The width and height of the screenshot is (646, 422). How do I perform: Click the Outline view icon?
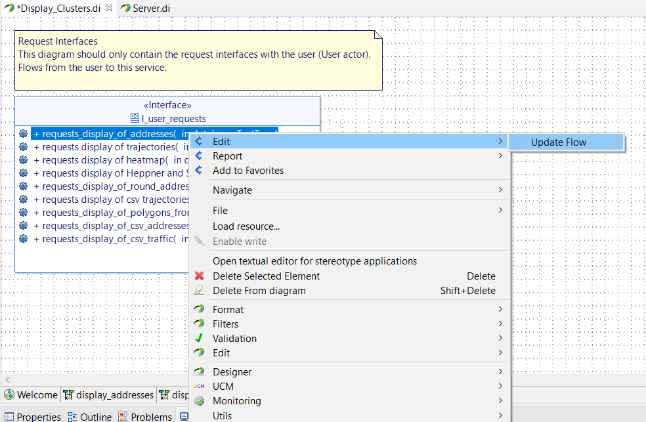(x=72, y=417)
